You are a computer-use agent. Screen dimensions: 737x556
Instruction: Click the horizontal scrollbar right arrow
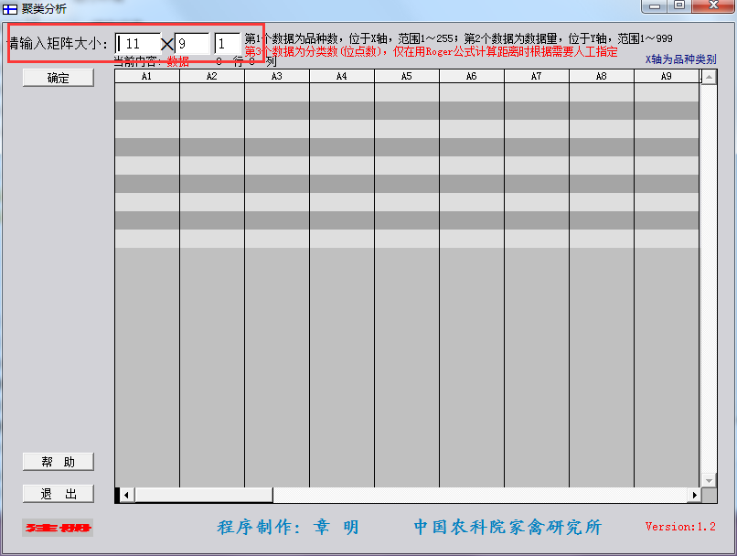pyautogui.click(x=694, y=495)
